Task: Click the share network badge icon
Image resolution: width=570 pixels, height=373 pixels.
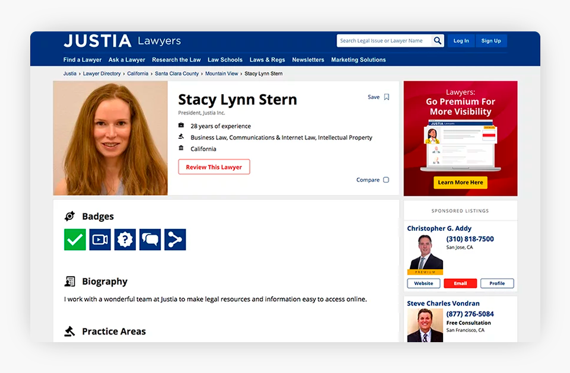Action: (175, 240)
